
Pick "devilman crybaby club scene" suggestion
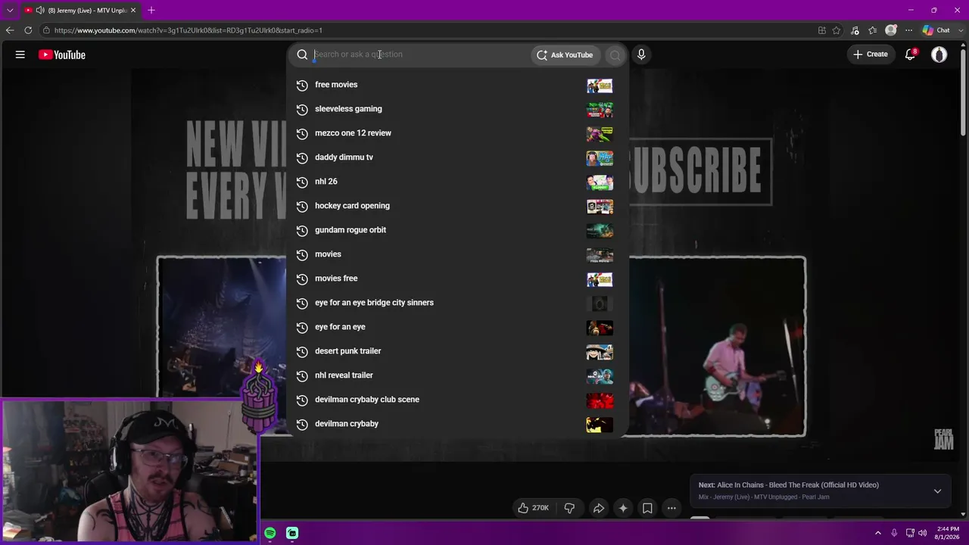457,400
